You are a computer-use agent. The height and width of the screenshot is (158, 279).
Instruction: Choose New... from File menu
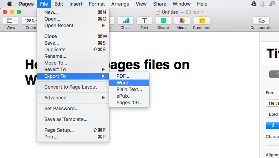[x=73, y=12]
